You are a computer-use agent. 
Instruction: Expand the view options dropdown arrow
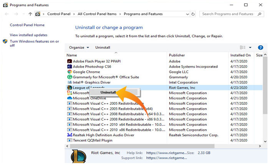(250, 48)
